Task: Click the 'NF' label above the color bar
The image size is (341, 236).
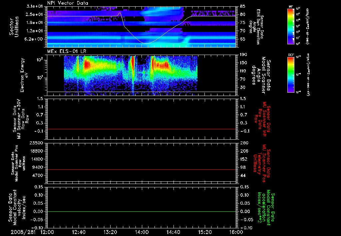Action: click(x=291, y=7)
